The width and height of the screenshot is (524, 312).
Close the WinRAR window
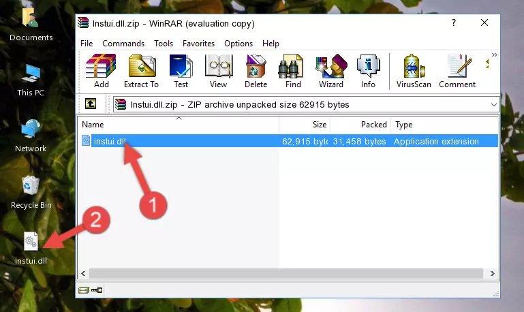tap(484, 22)
